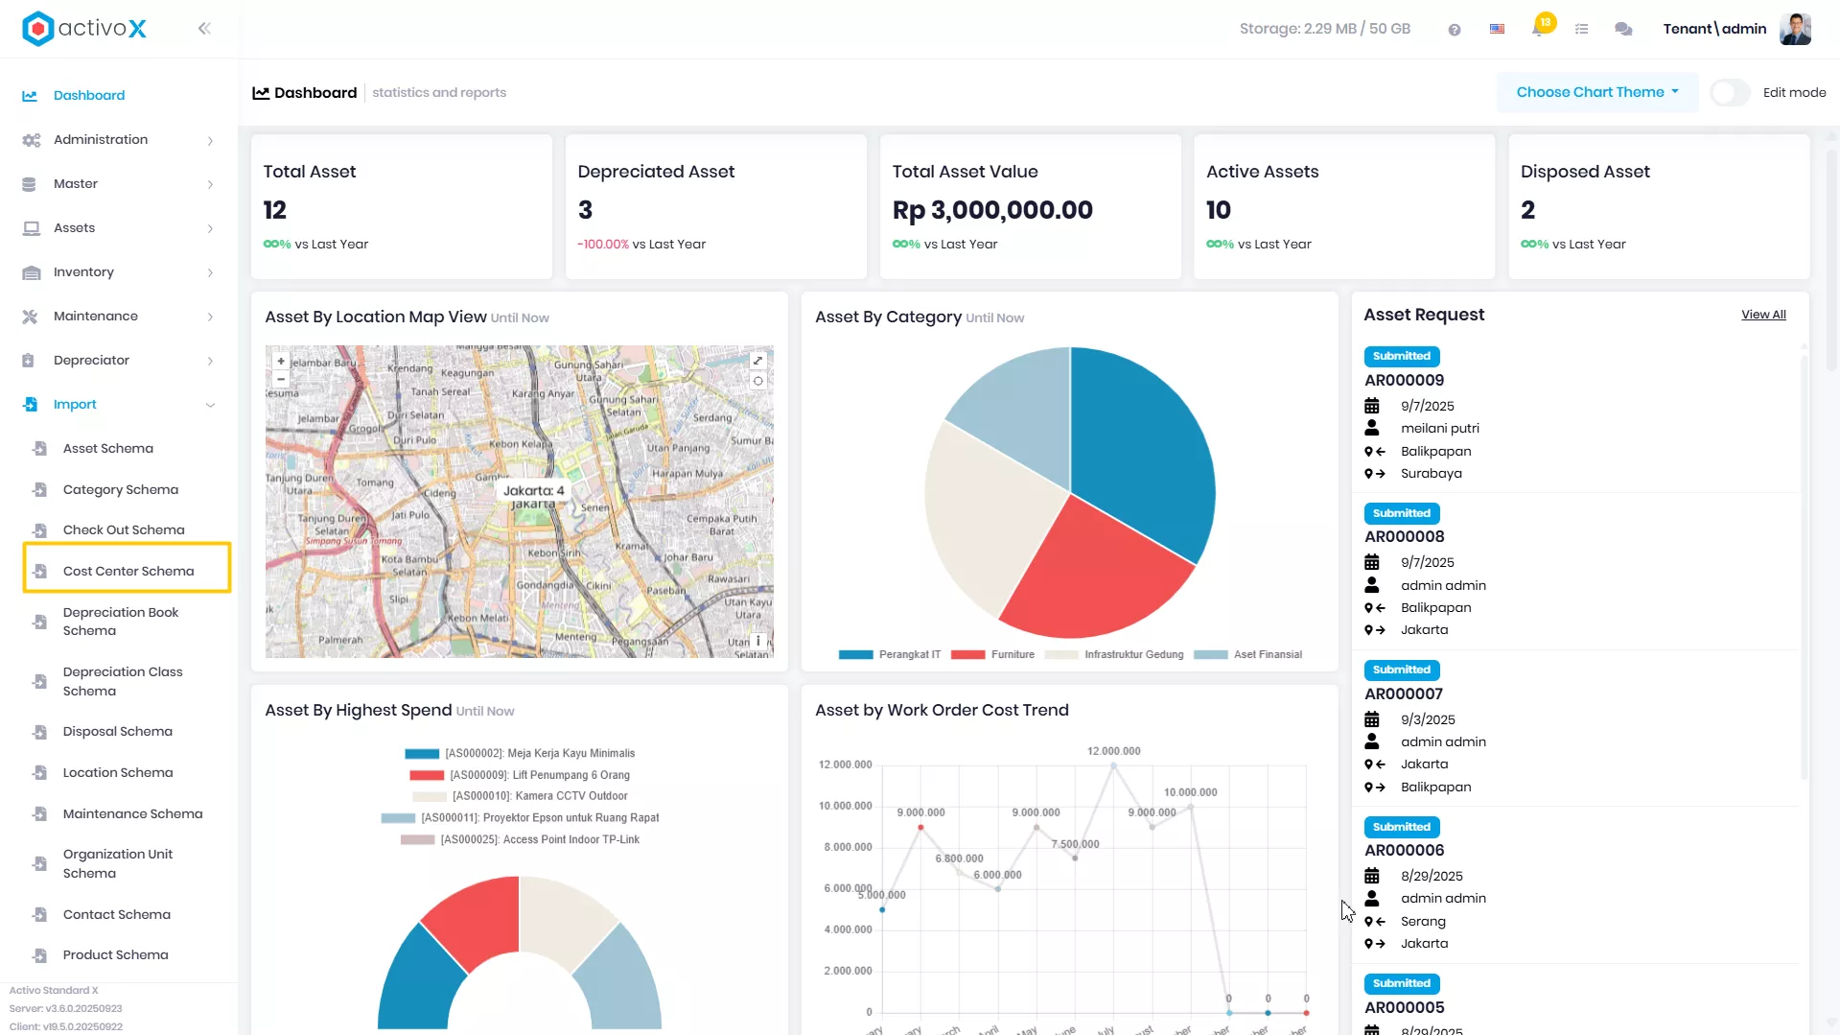Toggle Furniture legend item in pie chart

tap(992, 655)
